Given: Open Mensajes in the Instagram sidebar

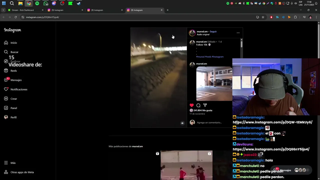Looking at the screenshot, I should tap(13, 80).
